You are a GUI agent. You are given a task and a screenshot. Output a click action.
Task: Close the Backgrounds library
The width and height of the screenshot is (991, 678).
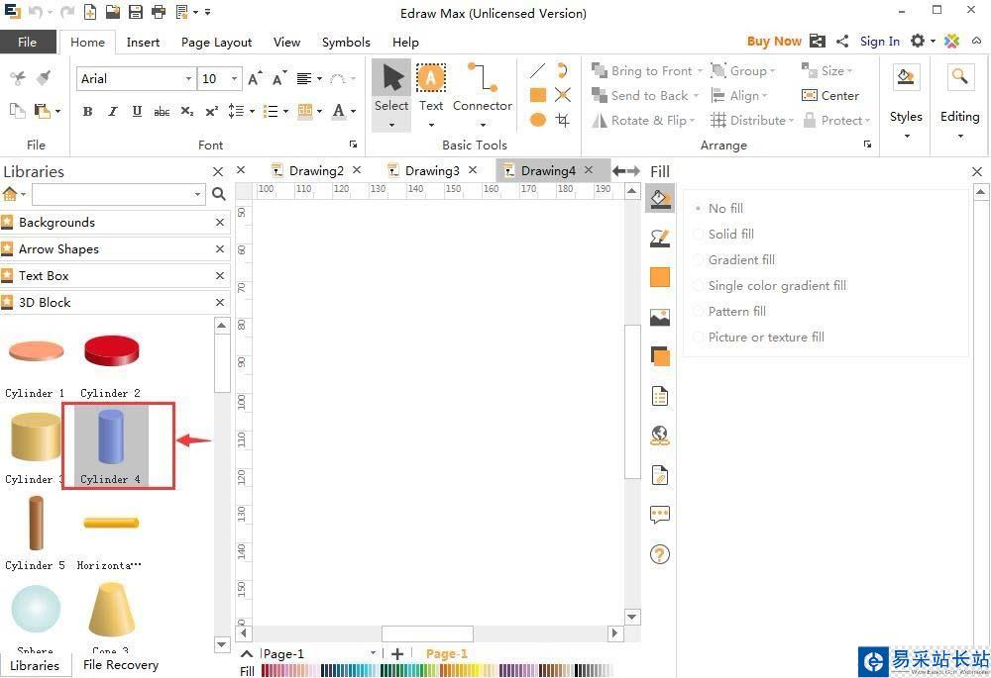point(220,223)
